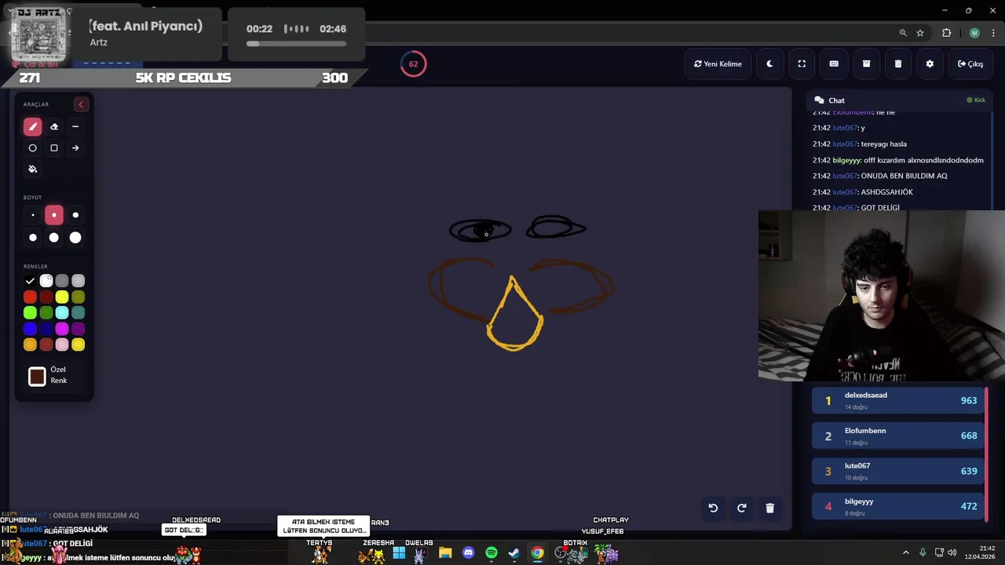Pick the olive color swatch

coord(78,297)
